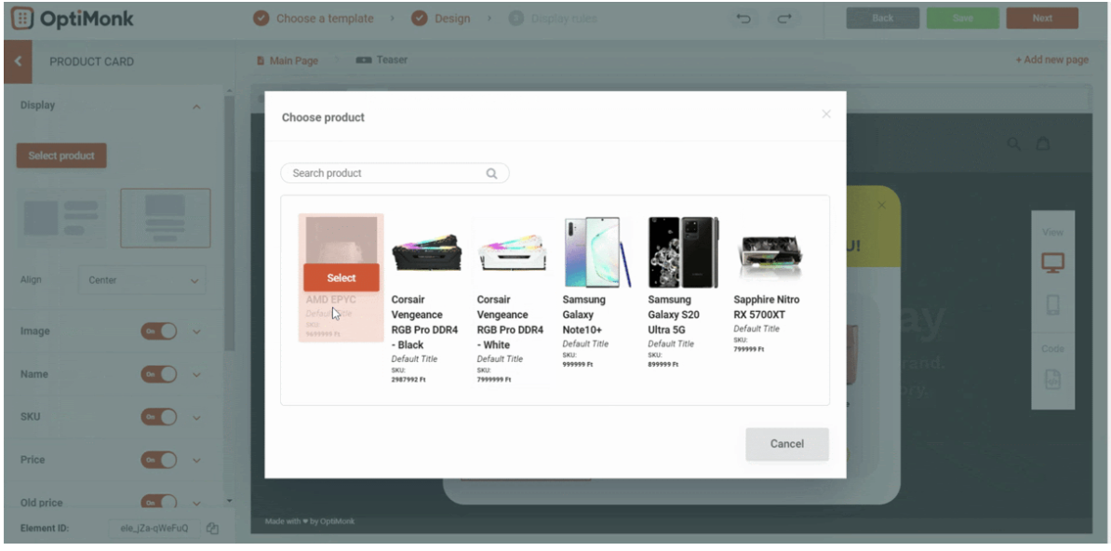Close the yellow popup in the preview

(x=881, y=205)
